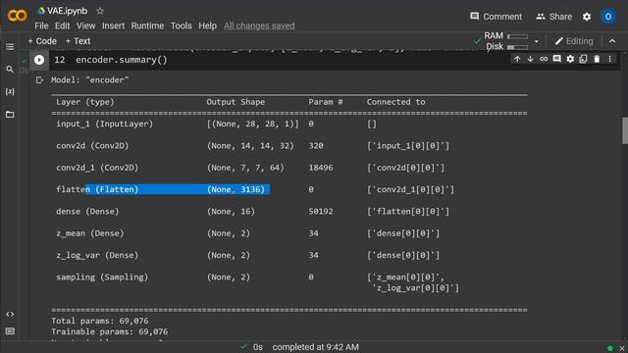Click the Colab logo icon

pos(18,16)
